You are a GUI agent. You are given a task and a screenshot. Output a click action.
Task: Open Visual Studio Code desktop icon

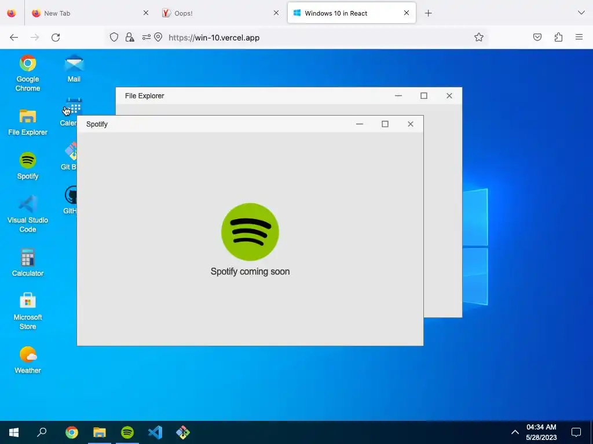tap(28, 214)
